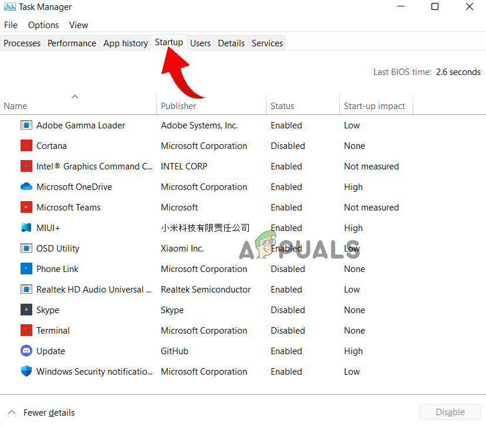Click the Skype app icon
This screenshot has width=486, height=428.
tap(26, 310)
